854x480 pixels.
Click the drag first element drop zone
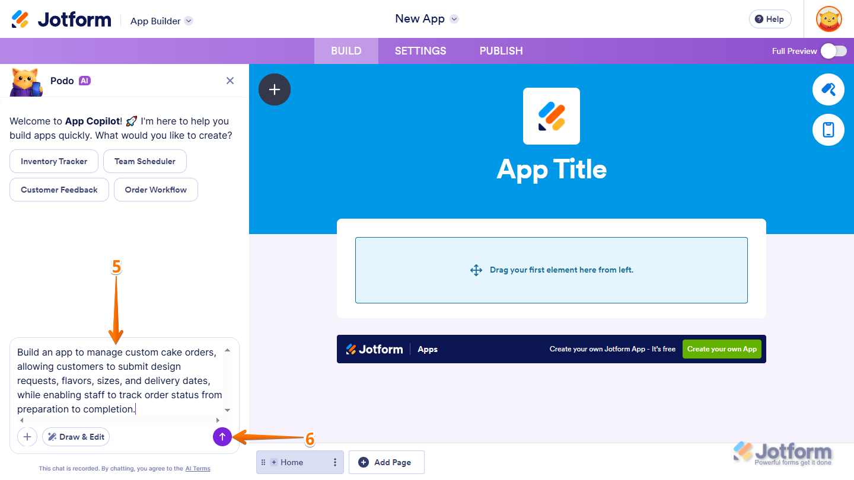552,270
